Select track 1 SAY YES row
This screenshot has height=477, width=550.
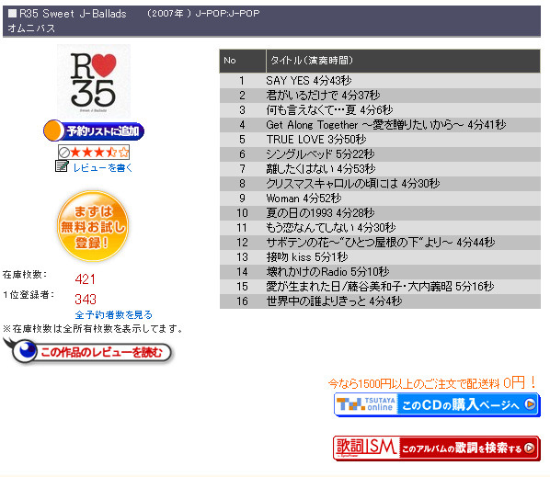pyautogui.click(x=380, y=81)
